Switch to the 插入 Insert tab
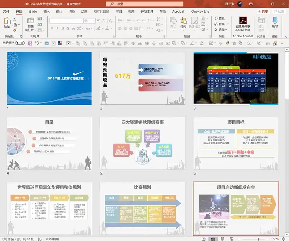Image resolution: width=289 pixels, height=241 pixels. [47, 12]
